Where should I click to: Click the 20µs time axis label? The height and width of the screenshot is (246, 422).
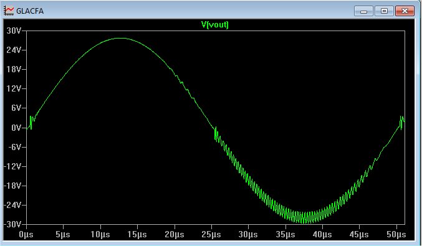(x=175, y=235)
